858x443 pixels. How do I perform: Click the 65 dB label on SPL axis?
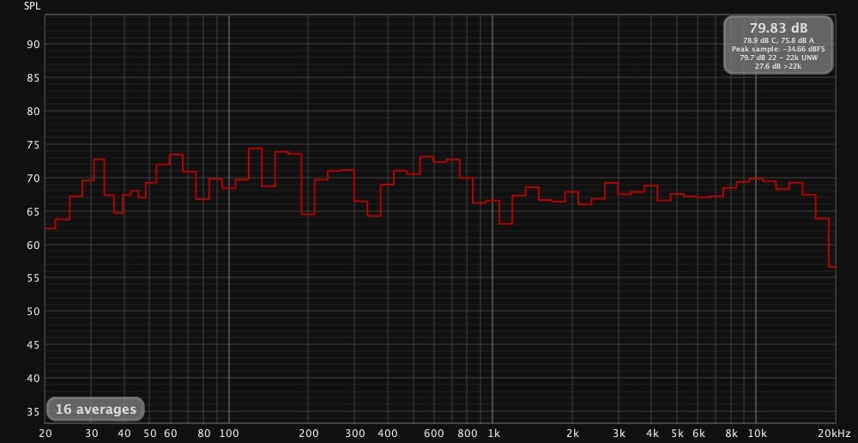click(33, 212)
